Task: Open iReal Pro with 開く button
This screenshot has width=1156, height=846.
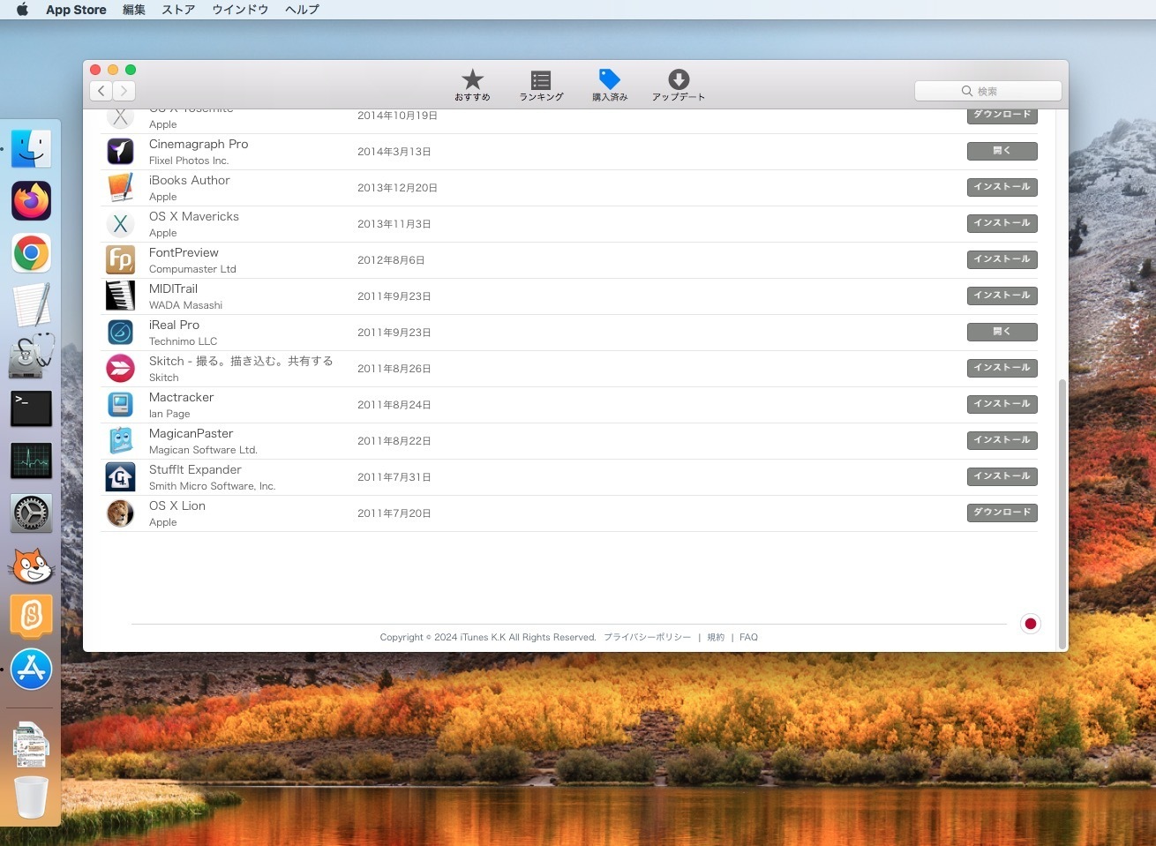Action: tap(1002, 332)
